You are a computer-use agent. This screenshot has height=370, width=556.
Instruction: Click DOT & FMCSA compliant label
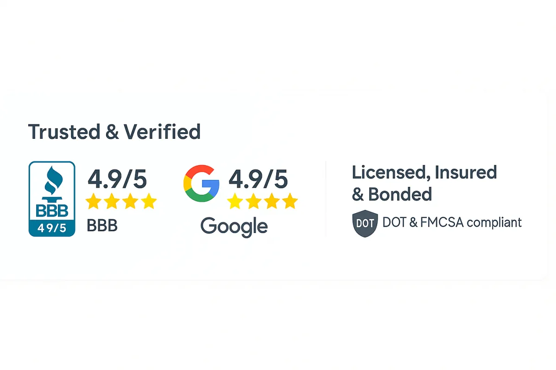click(x=452, y=222)
